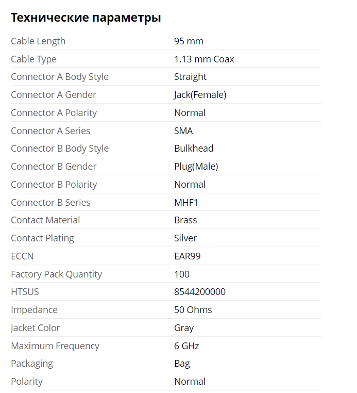Image resolution: width=357 pixels, height=393 pixels.
Task: Select the Packaging row's Bag value
Action: pos(182,364)
